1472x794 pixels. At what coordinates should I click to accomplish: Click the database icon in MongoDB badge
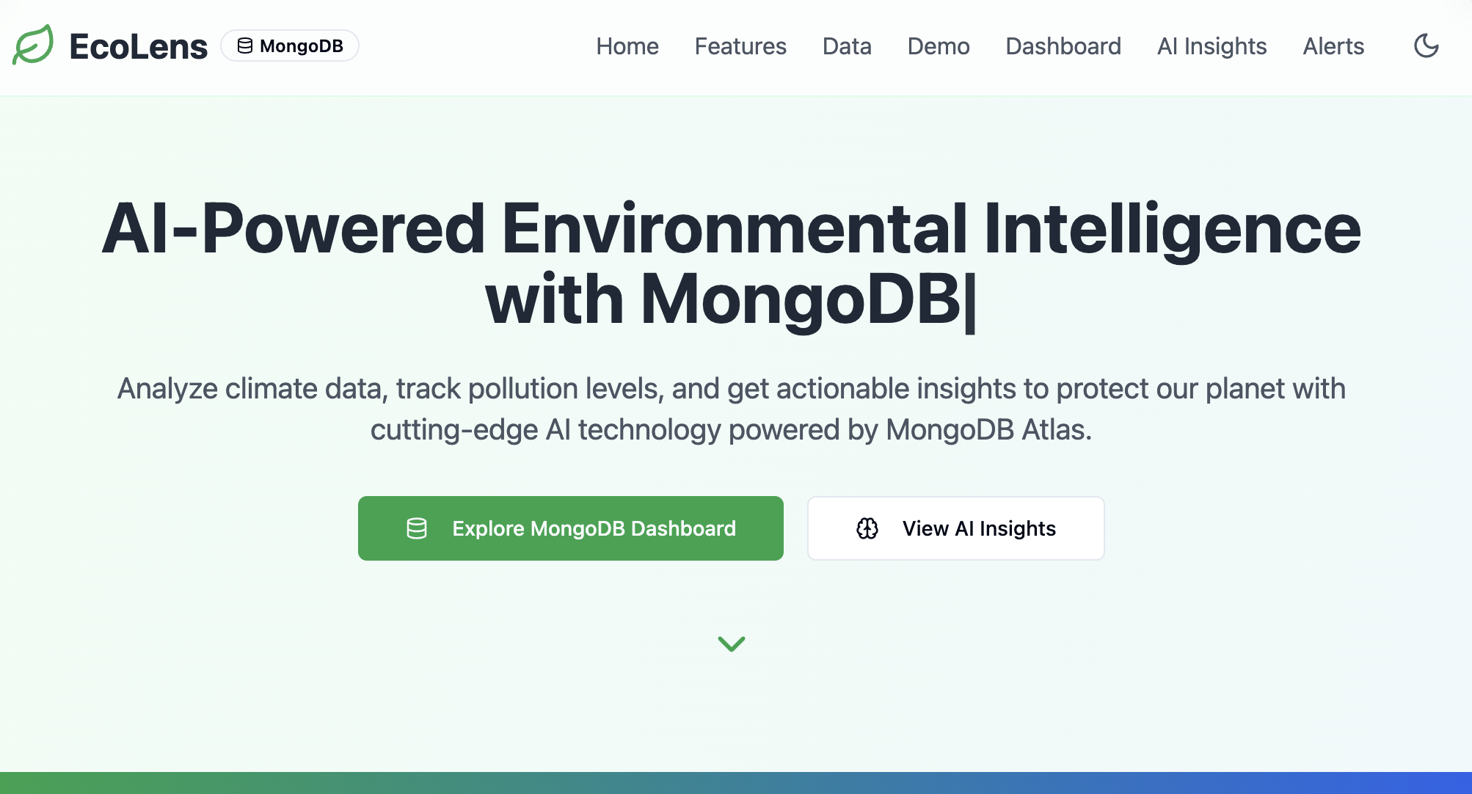[x=245, y=46]
